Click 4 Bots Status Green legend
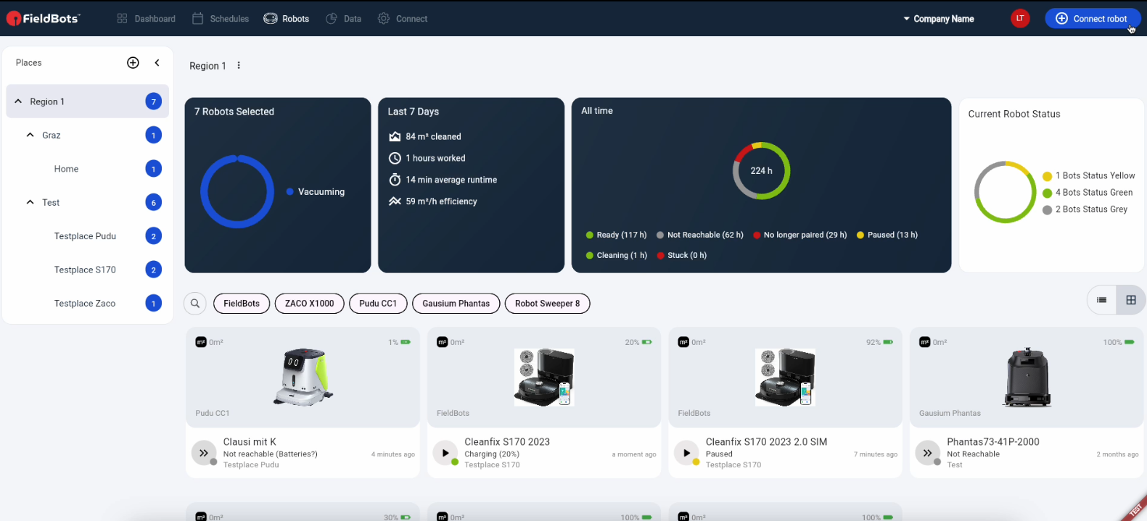Screen dimensions: 1147x521 pyautogui.click(x=1087, y=193)
